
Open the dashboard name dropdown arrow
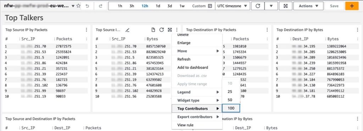coord(73,6)
